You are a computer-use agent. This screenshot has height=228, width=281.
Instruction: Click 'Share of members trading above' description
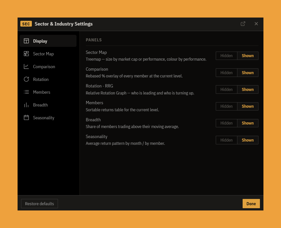(x=132, y=127)
